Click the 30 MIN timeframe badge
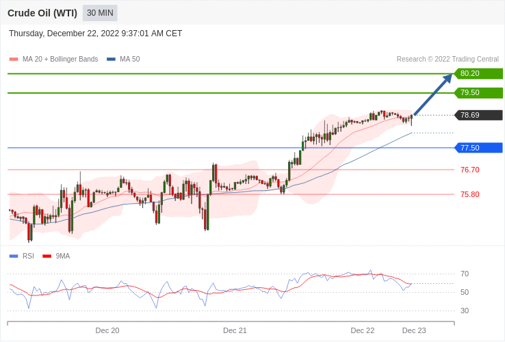This screenshot has height=342, width=505. click(100, 13)
